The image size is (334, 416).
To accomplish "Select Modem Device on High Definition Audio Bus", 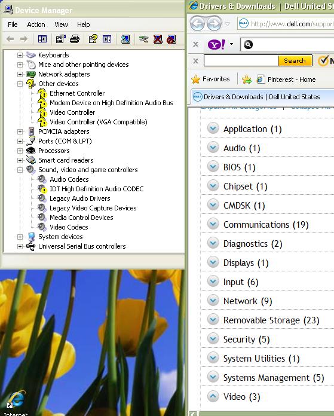I will tap(111, 103).
